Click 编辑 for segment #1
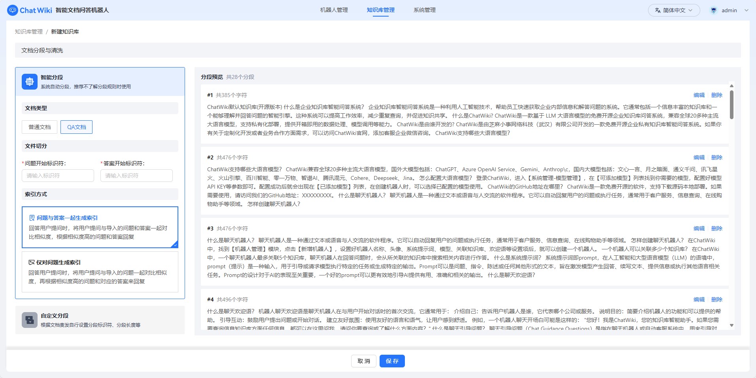 pyautogui.click(x=699, y=95)
